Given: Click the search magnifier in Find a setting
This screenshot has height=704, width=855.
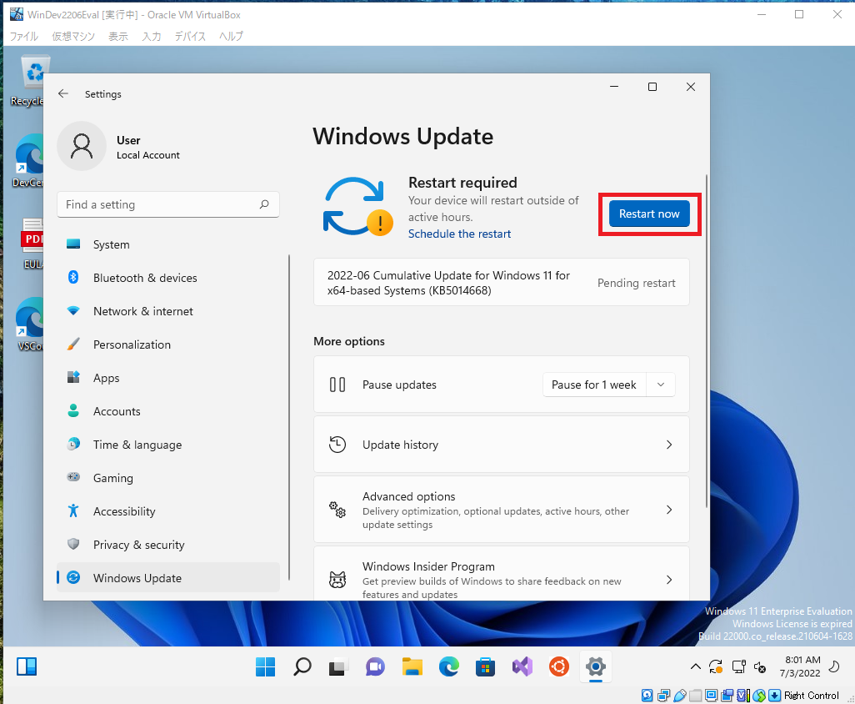Looking at the screenshot, I should tap(264, 204).
